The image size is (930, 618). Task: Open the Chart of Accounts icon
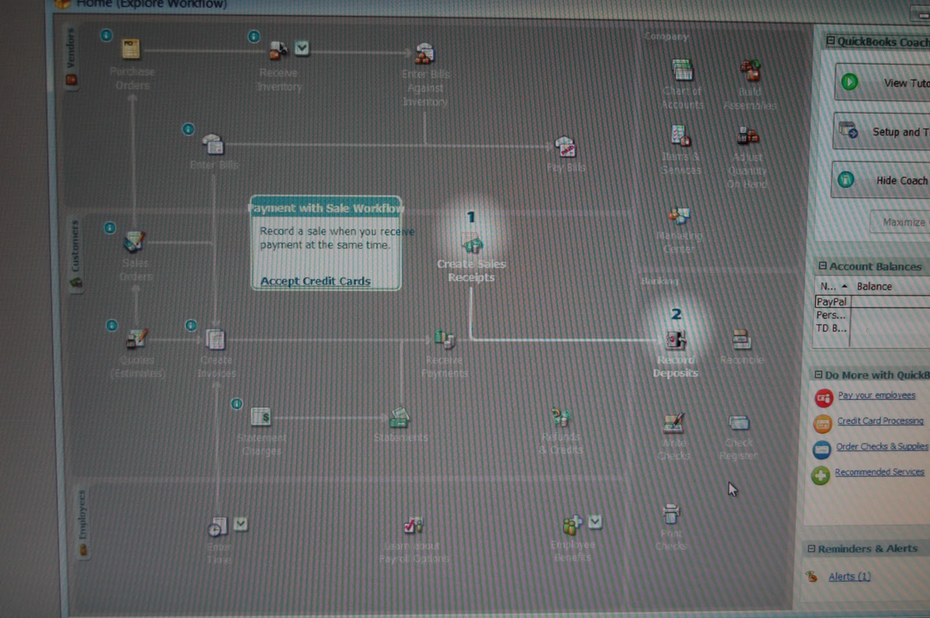[x=682, y=70]
